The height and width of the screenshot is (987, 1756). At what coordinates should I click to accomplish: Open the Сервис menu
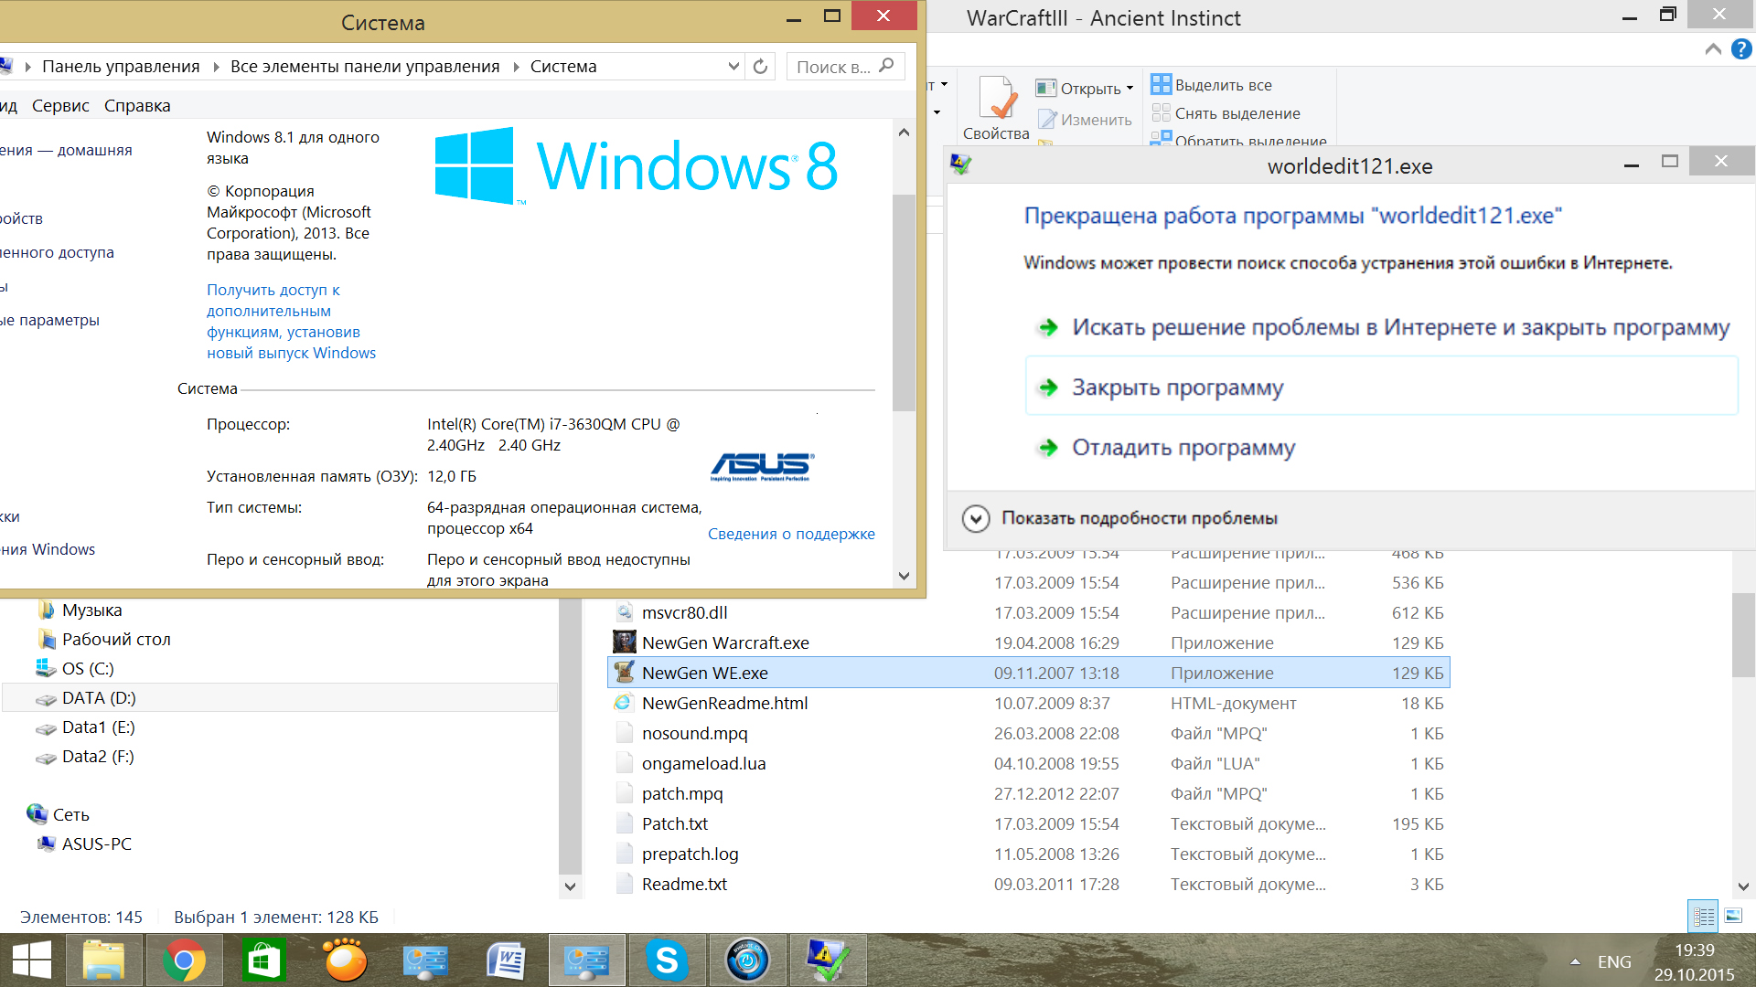(60, 106)
